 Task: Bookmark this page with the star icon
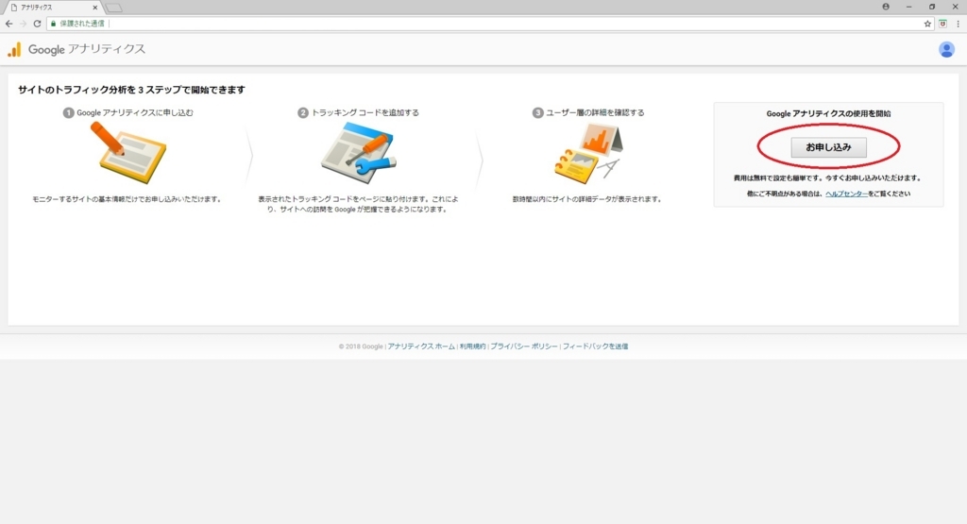click(927, 24)
